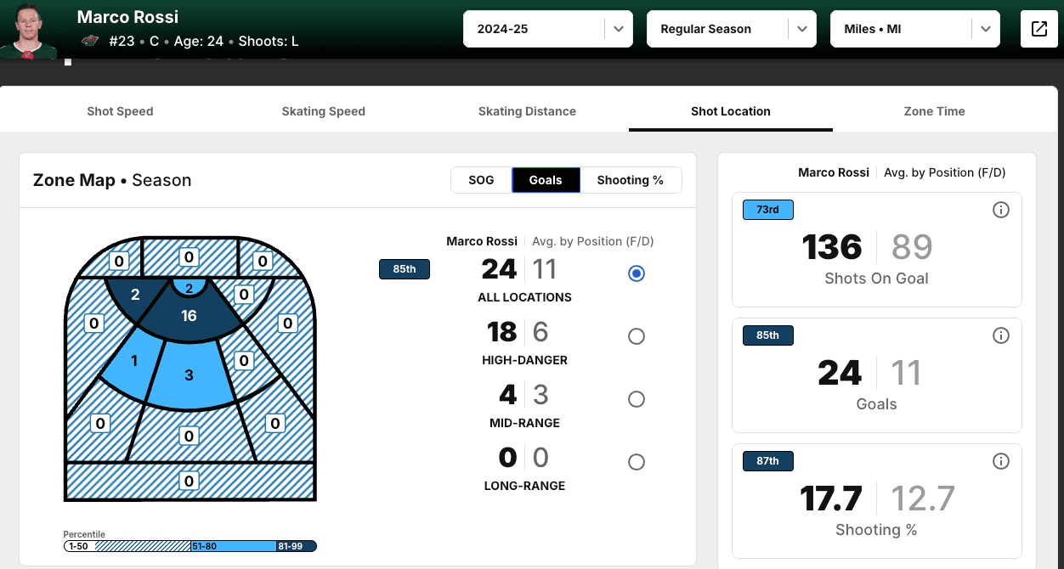Open the Miles • MI units dropdown
Viewport: 1064px width, 569px height.
tap(914, 29)
